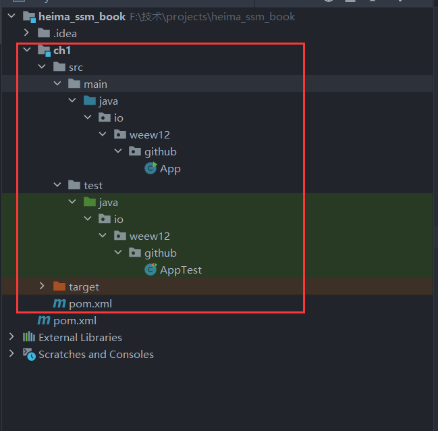438x431 pixels.
Task: Collapse the heima_ssm_book project root
Action: click(x=11, y=16)
